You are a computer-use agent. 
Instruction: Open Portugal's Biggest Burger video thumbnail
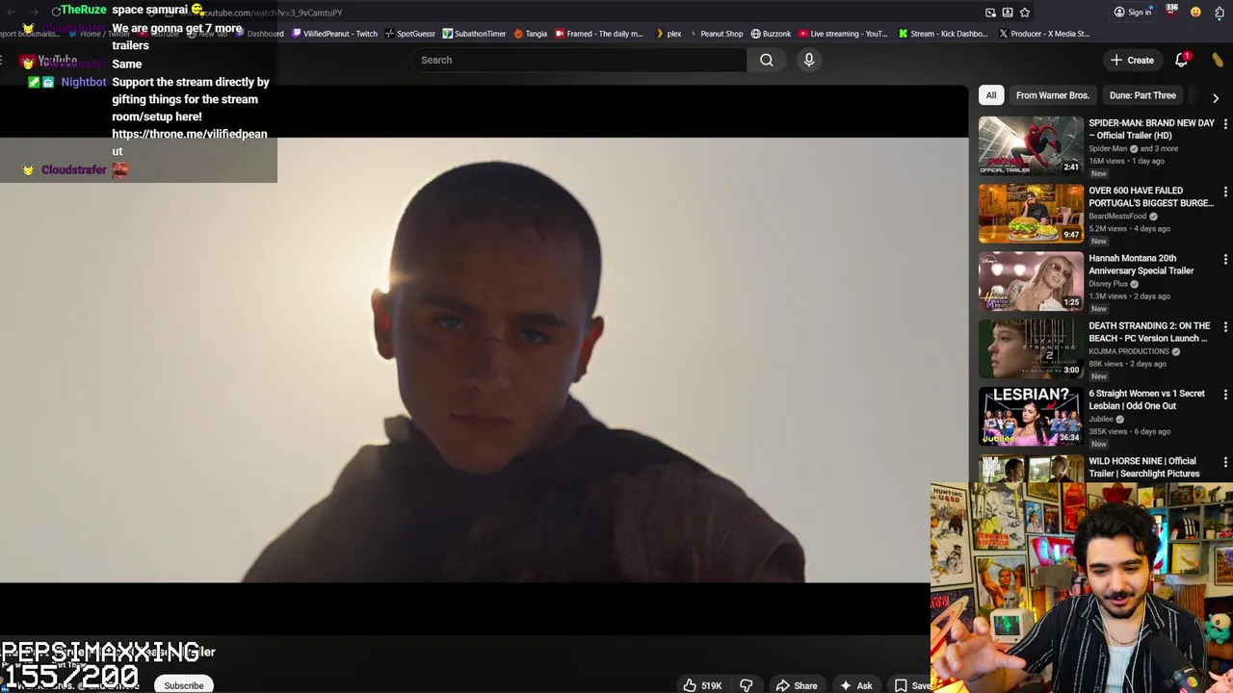tap(1031, 214)
